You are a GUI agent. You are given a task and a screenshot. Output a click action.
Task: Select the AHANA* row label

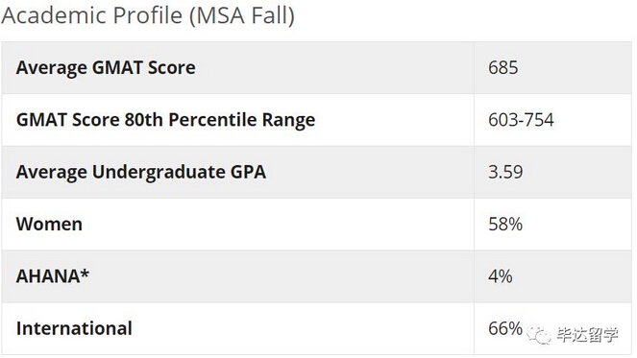coord(53,276)
